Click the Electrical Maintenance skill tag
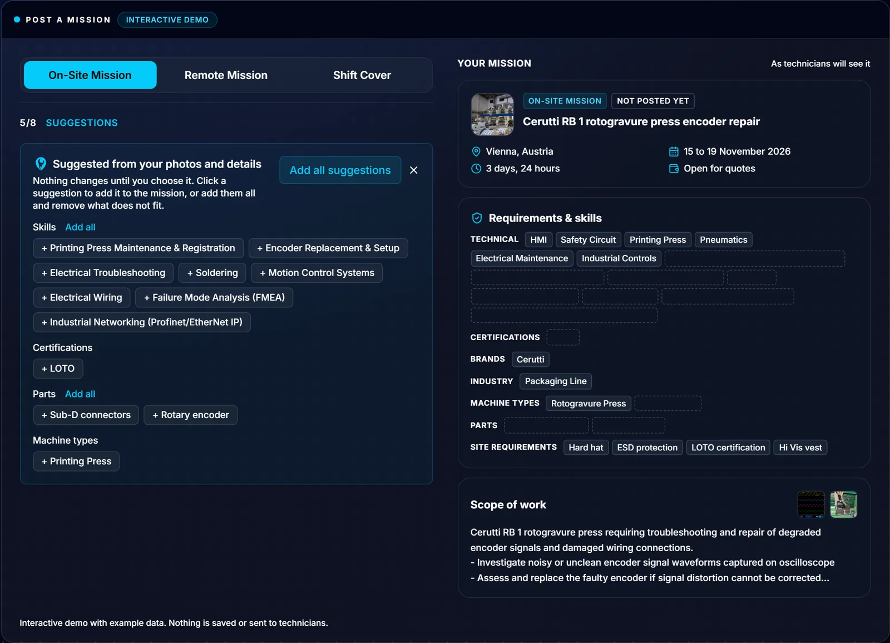The width and height of the screenshot is (890, 643). [522, 258]
